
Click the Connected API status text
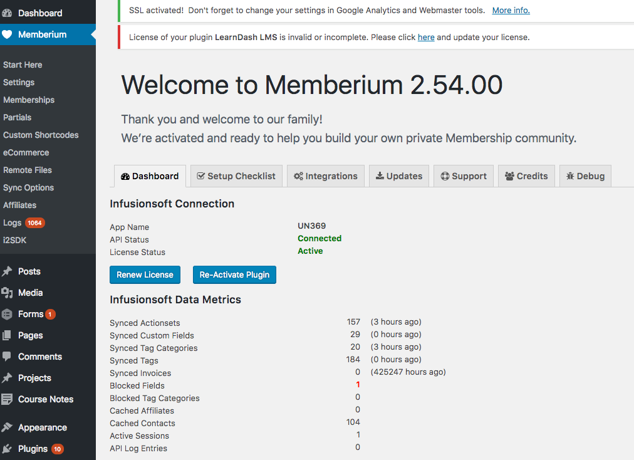click(320, 238)
